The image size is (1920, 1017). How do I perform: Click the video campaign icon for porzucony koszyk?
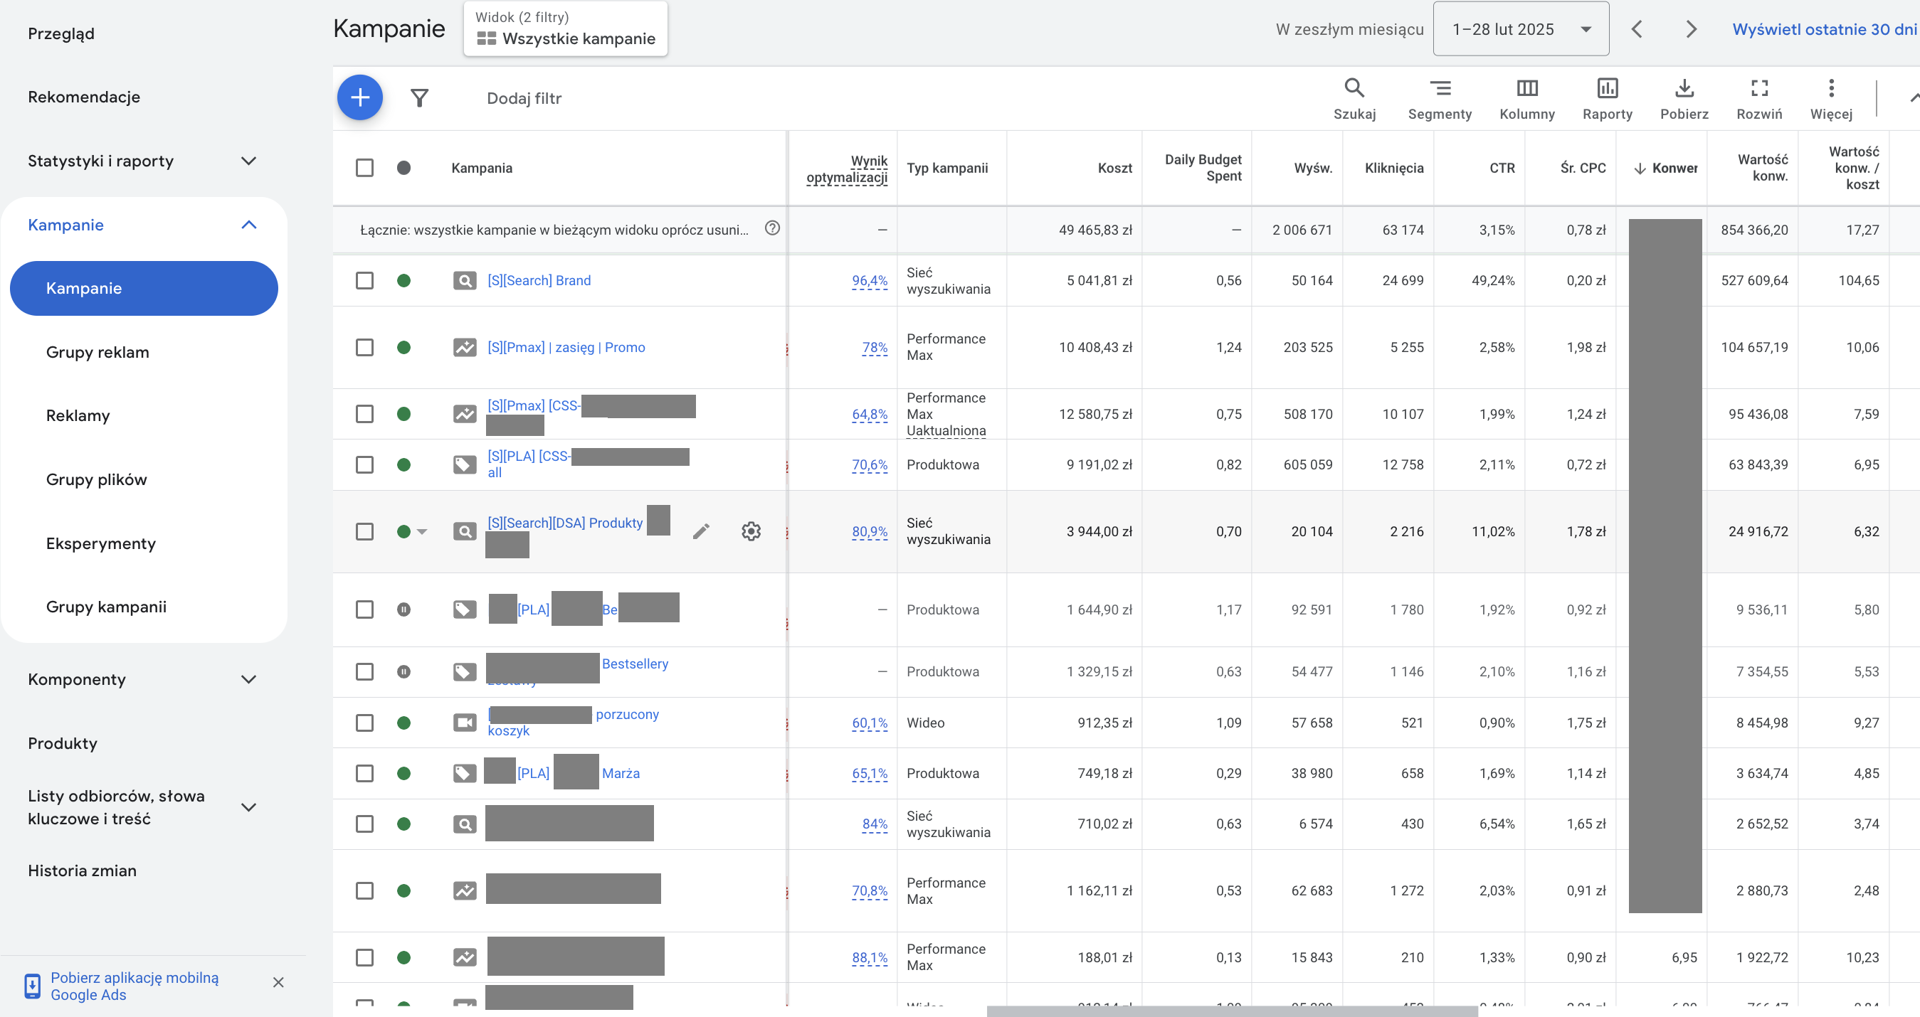[465, 723]
